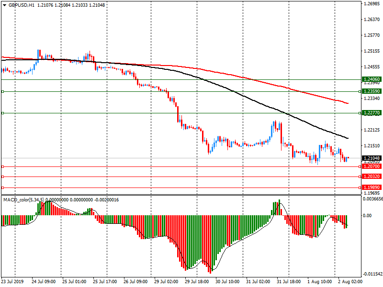
Task: Open the chart dropdown arrow beside GBPUSD,H1
Action: coord(4,5)
